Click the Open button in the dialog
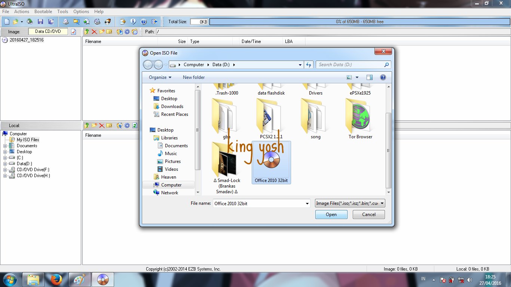The image size is (511, 287). point(331,215)
